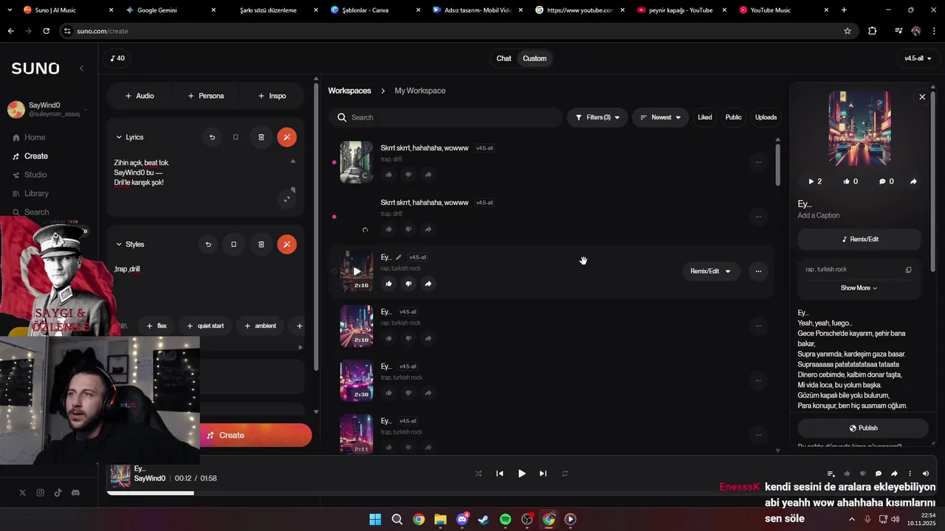The height and width of the screenshot is (531, 945).
Task: Click the workspace Search field
Action: pos(446,117)
